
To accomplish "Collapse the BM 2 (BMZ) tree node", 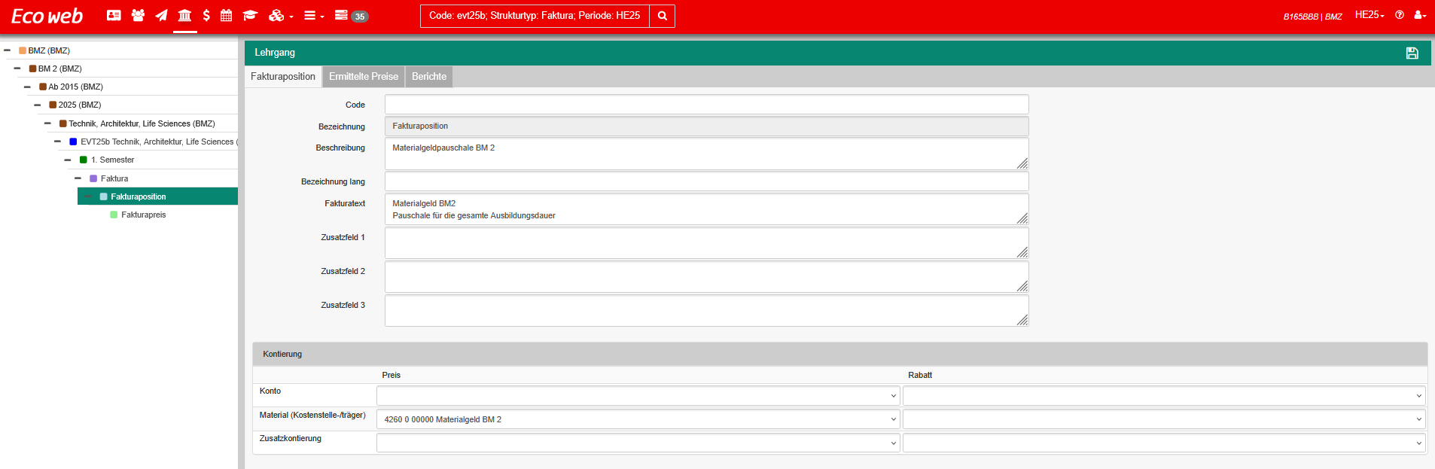I will (x=17, y=69).
